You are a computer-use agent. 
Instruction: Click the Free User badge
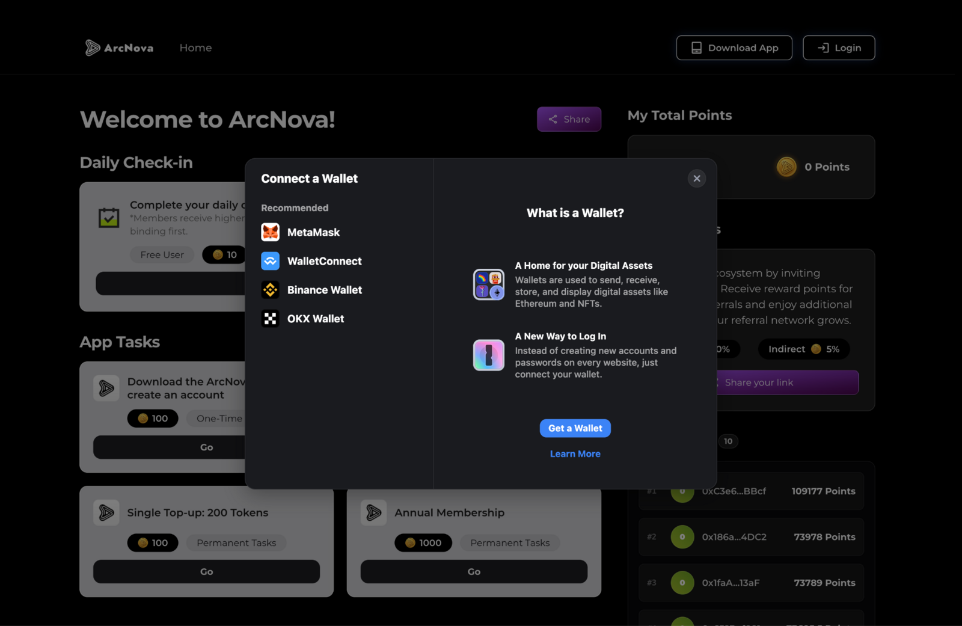coord(162,255)
